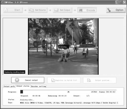Click the Set Source step button
The image size is (127, 109).
38,10
